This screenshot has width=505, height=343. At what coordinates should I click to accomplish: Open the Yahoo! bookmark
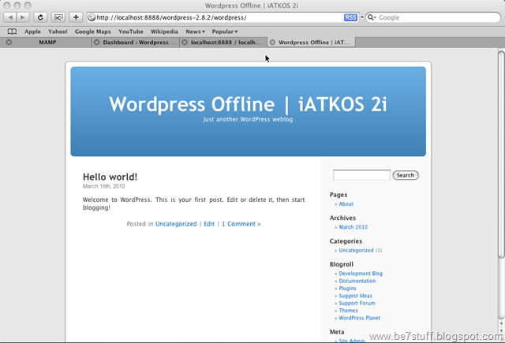point(58,32)
